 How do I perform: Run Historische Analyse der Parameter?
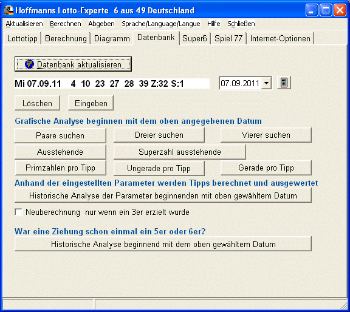click(163, 195)
